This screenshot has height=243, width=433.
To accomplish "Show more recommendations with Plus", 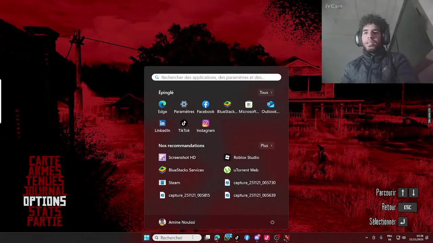I will (266, 145).
